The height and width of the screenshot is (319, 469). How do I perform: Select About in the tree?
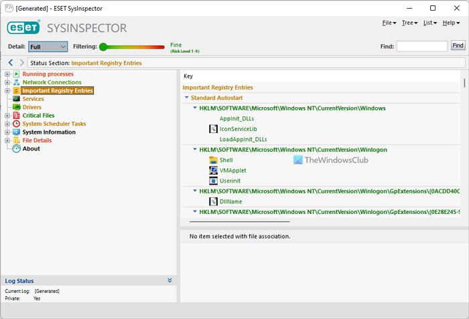pyautogui.click(x=31, y=148)
